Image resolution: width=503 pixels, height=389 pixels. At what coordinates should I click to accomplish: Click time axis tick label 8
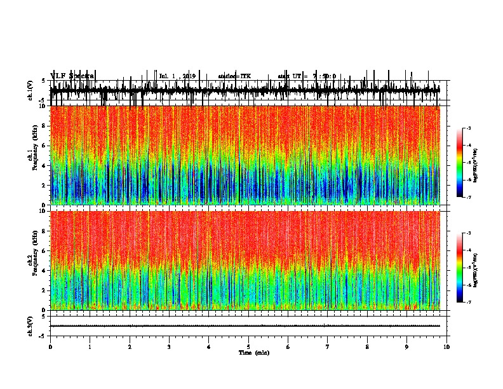point(367,347)
